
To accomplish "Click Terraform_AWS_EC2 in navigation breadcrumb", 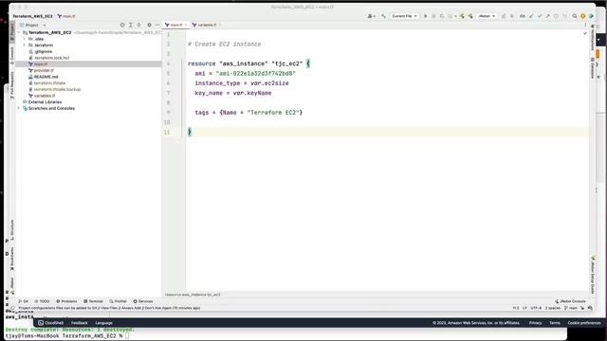I will 32,16.
